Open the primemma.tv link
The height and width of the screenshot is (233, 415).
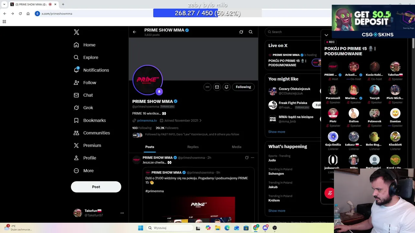pos(147,120)
